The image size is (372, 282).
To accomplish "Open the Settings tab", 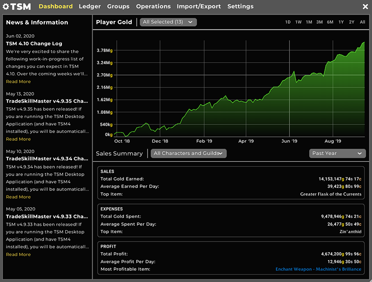I will coord(240,7).
